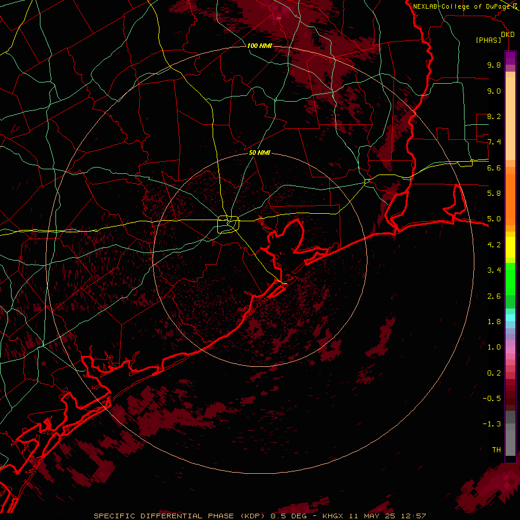This screenshot has height=520, width=520.
Task: Click the 9.0 legend value
Action: point(494,91)
